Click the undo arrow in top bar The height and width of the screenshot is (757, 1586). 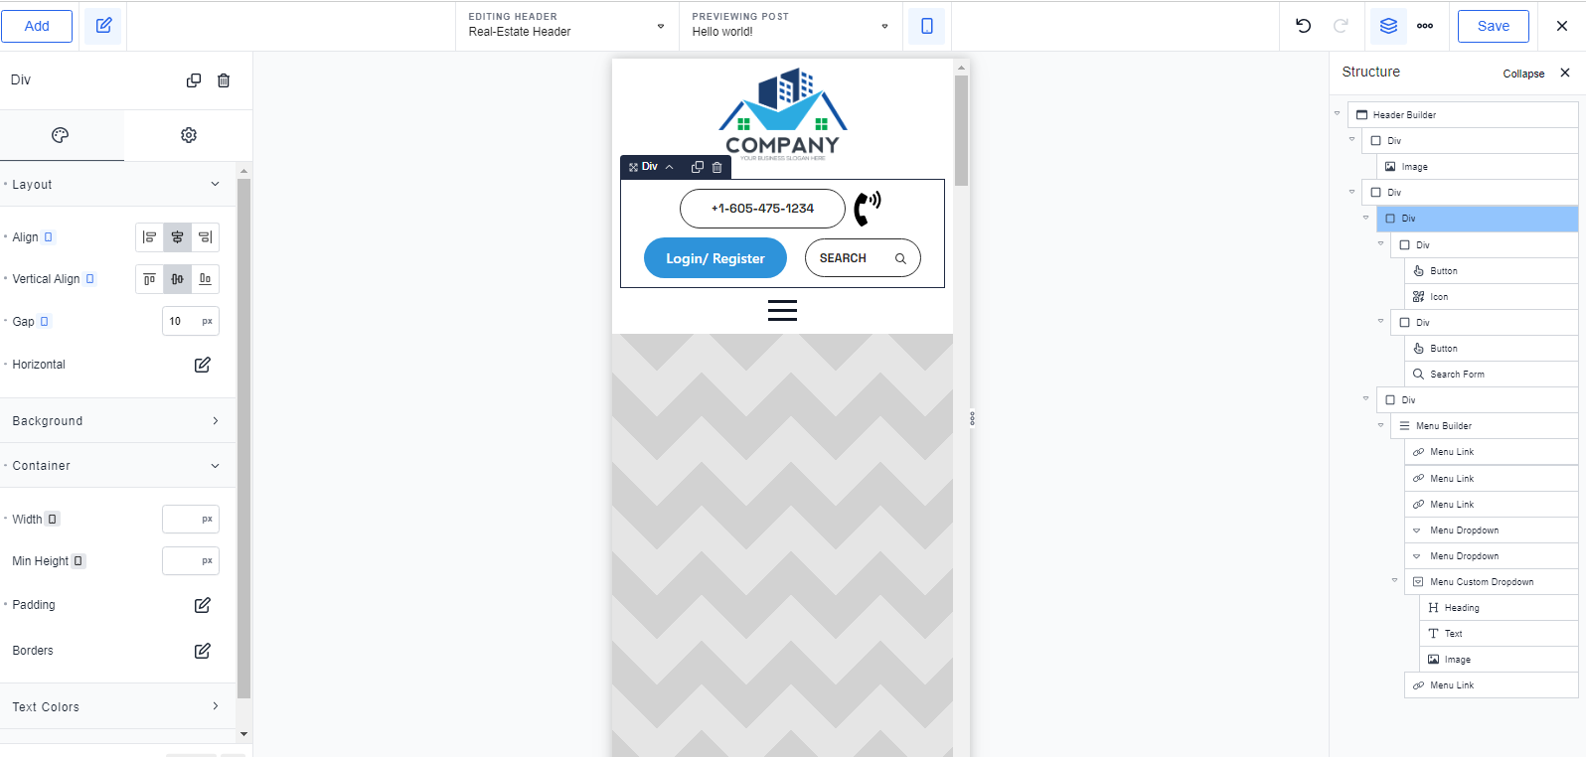(1304, 26)
